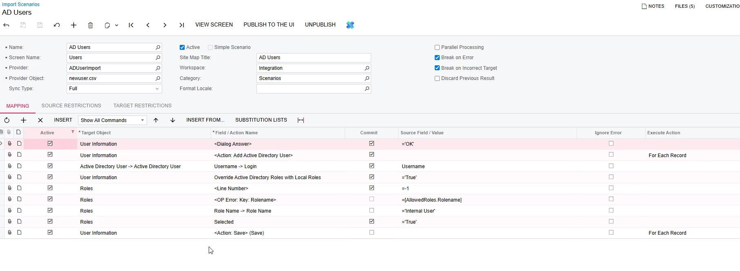This screenshot has width=740, height=271.
Task: Toggle Commit checkbox on Role Name row
Action: [x=372, y=210]
